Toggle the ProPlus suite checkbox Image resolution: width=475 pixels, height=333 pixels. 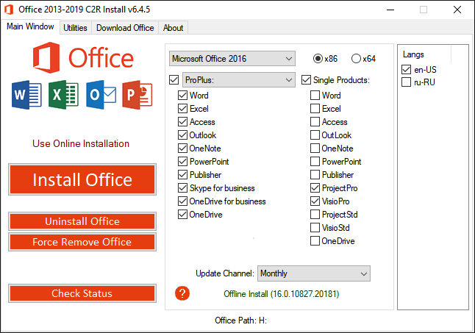(x=174, y=80)
